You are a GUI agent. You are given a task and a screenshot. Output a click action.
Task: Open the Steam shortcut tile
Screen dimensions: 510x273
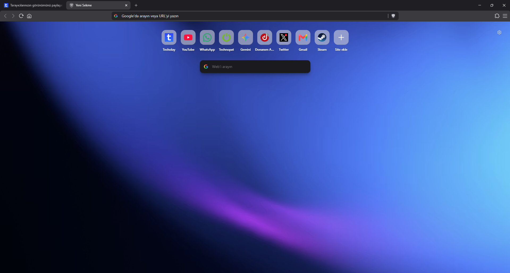pyautogui.click(x=322, y=37)
